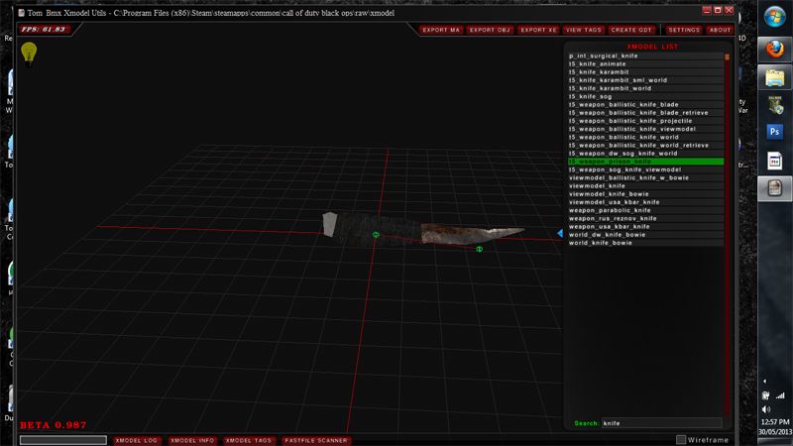Open Photoshop from the taskbar
The width and height of the screenshot is (793, 446).
pos(774,132)
